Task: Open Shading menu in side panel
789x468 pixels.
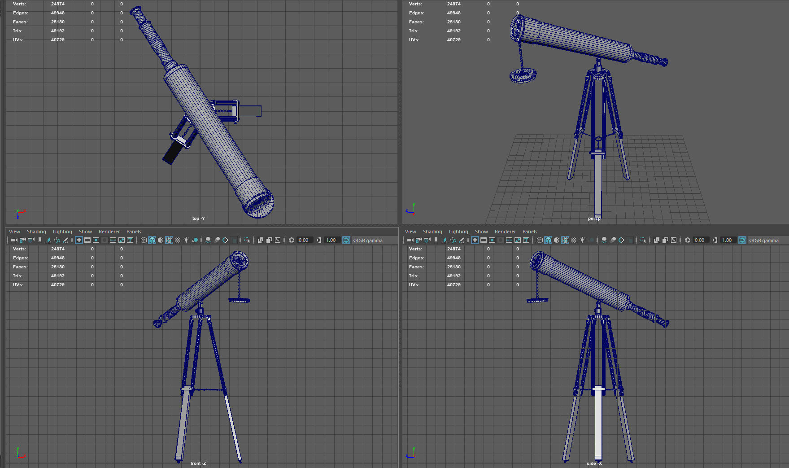Action: pos(432,232)
